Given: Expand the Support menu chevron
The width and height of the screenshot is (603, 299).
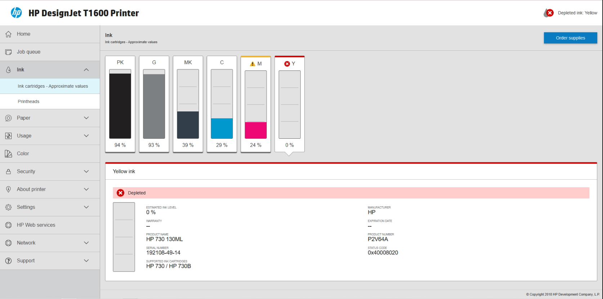Looking at the screenshot, I should 86,261.
